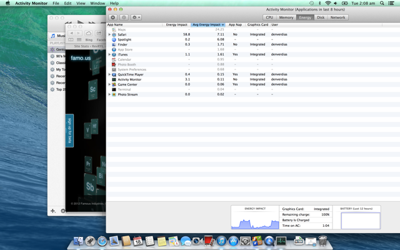Open the gear actions dropdown in toolbar
This screenshot has height=250, width=400.
click(x=136, y=17)
